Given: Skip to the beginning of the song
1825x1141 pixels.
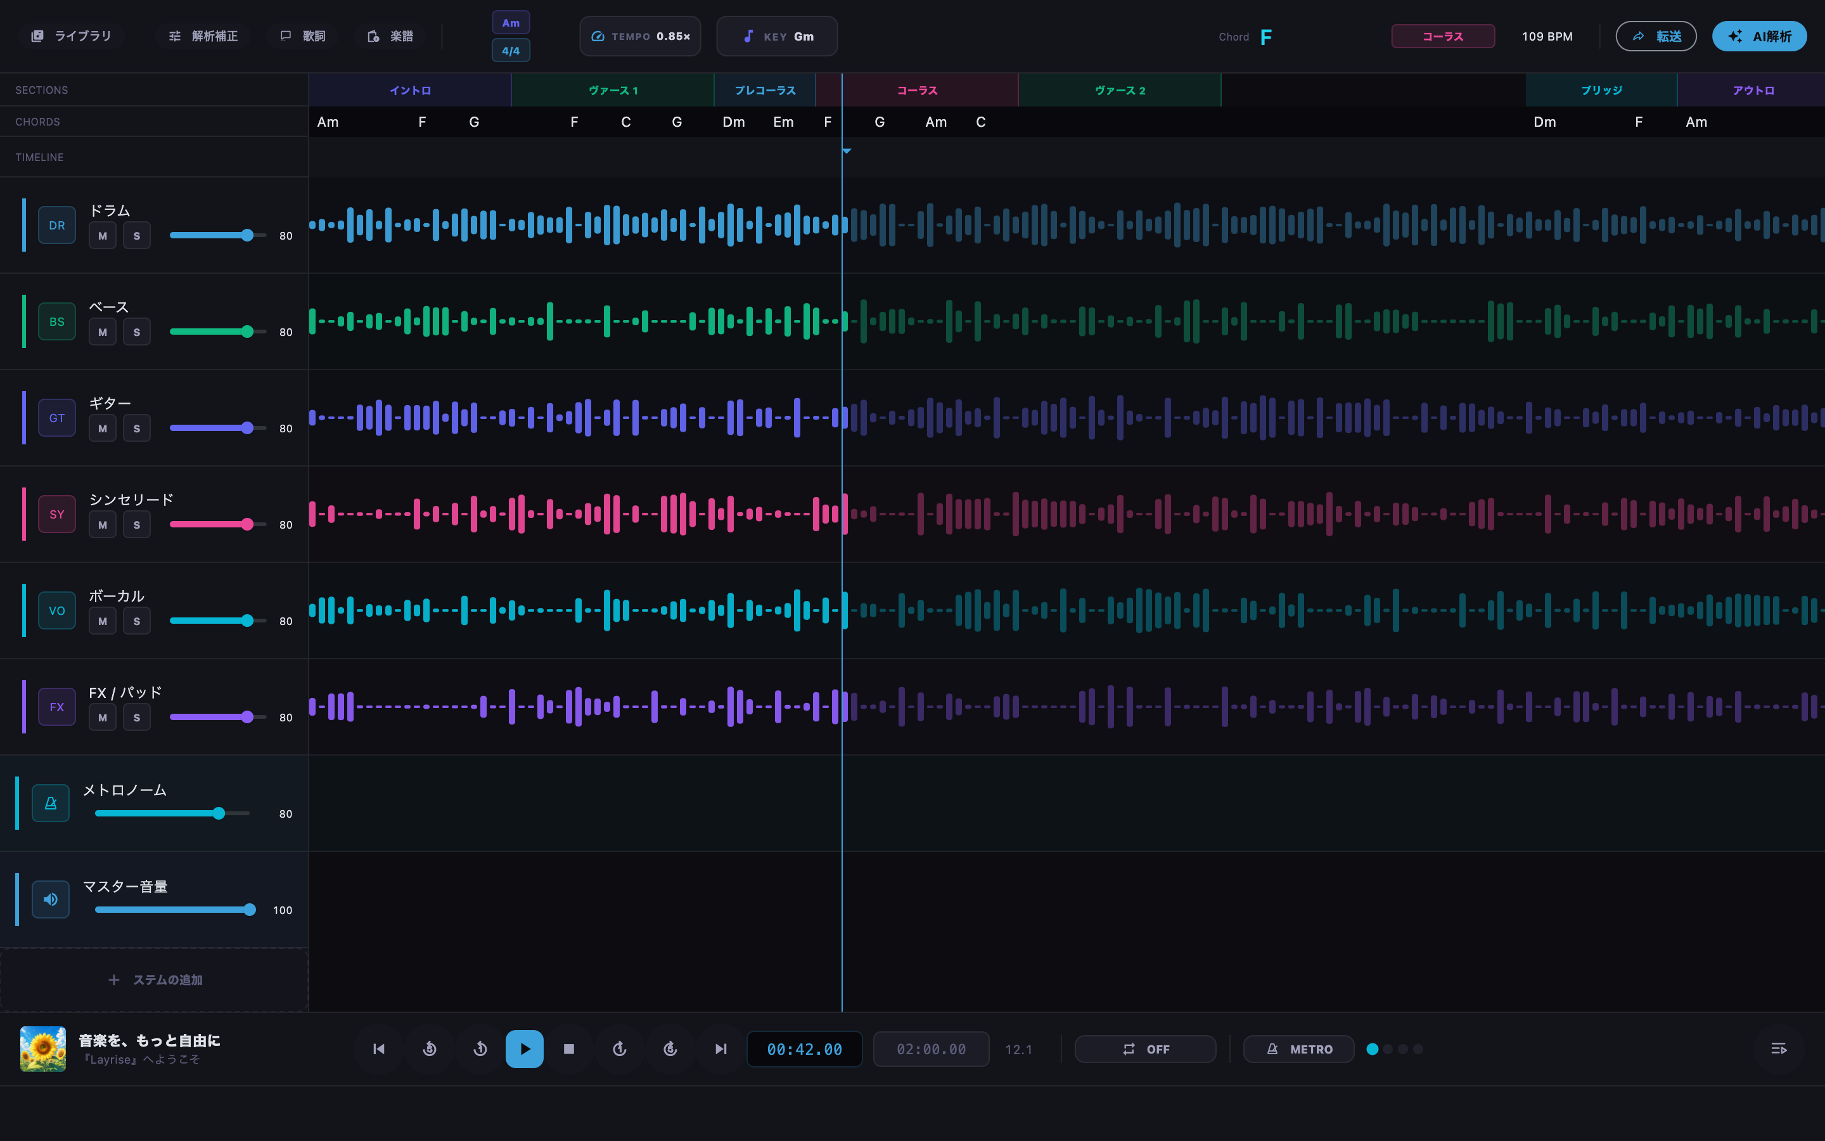Looking at the screenshot, I should (x=380, y=1049).
